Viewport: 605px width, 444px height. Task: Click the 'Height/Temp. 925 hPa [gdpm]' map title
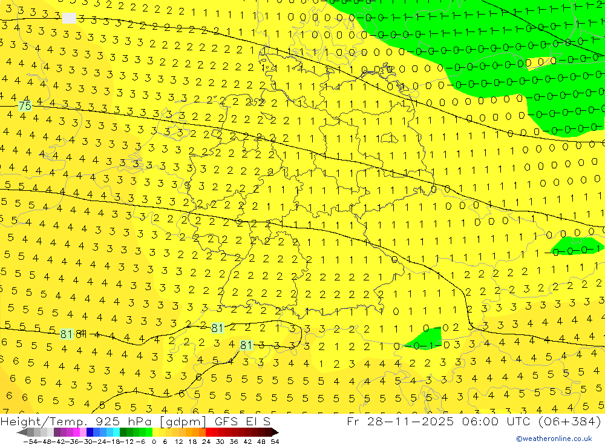[103, 421]
